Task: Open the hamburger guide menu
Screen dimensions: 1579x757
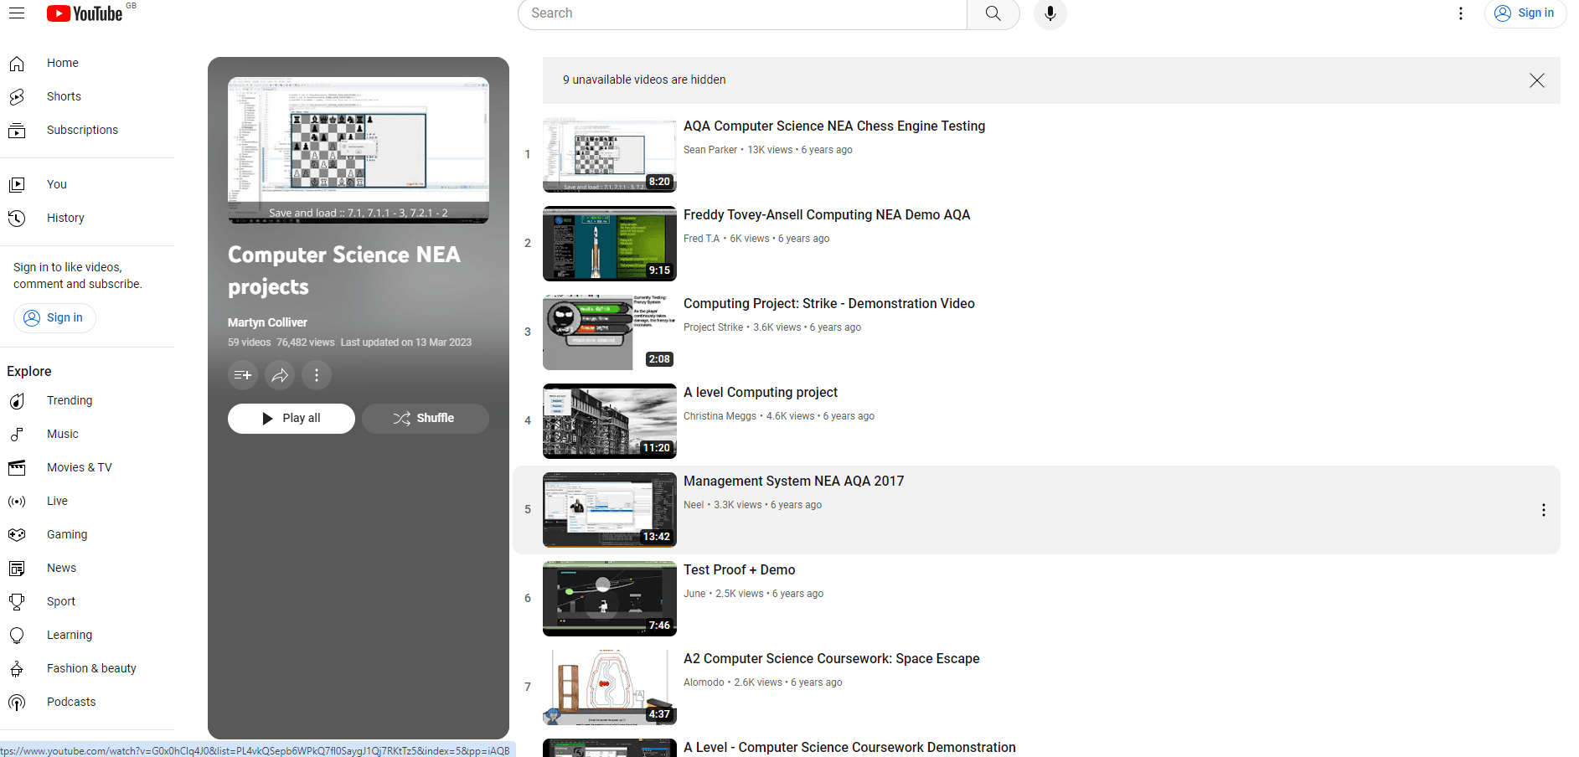Action: tap(17, 13)
